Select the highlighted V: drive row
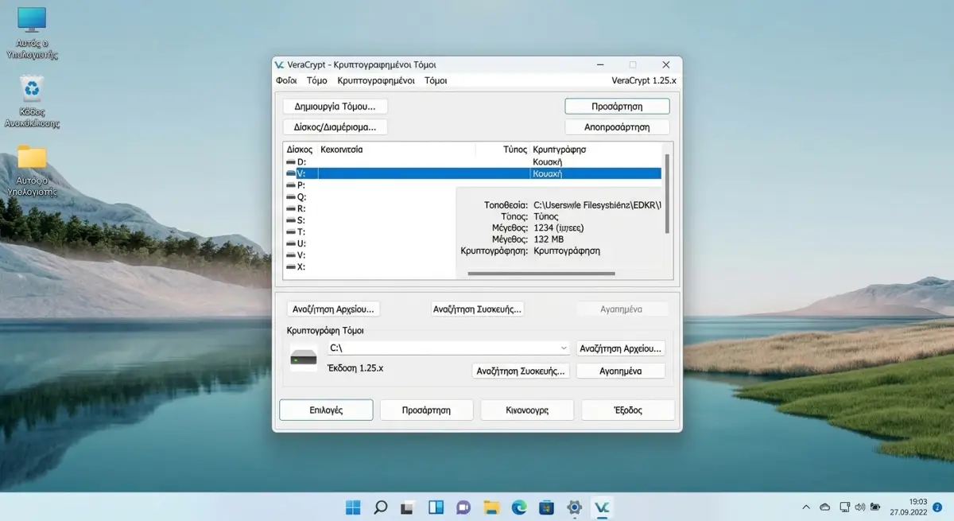This screenshot has width=954, height=521. 473,173
